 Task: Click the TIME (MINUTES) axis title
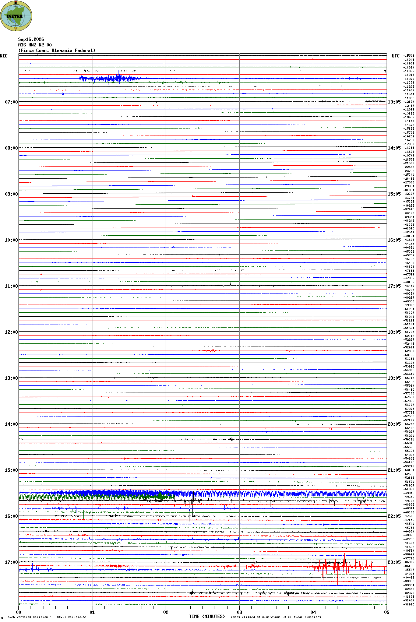207,616
